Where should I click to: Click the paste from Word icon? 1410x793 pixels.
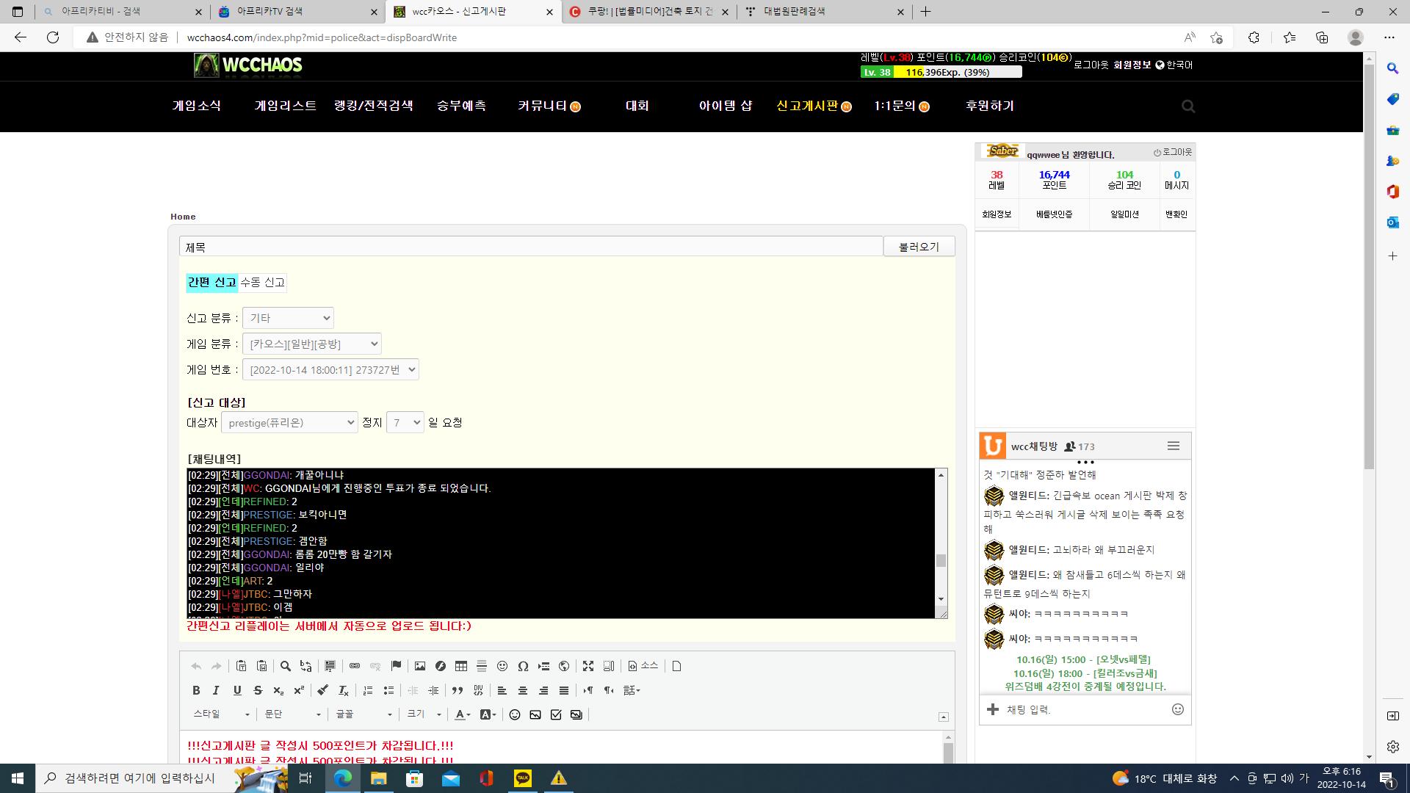point(261,666)
